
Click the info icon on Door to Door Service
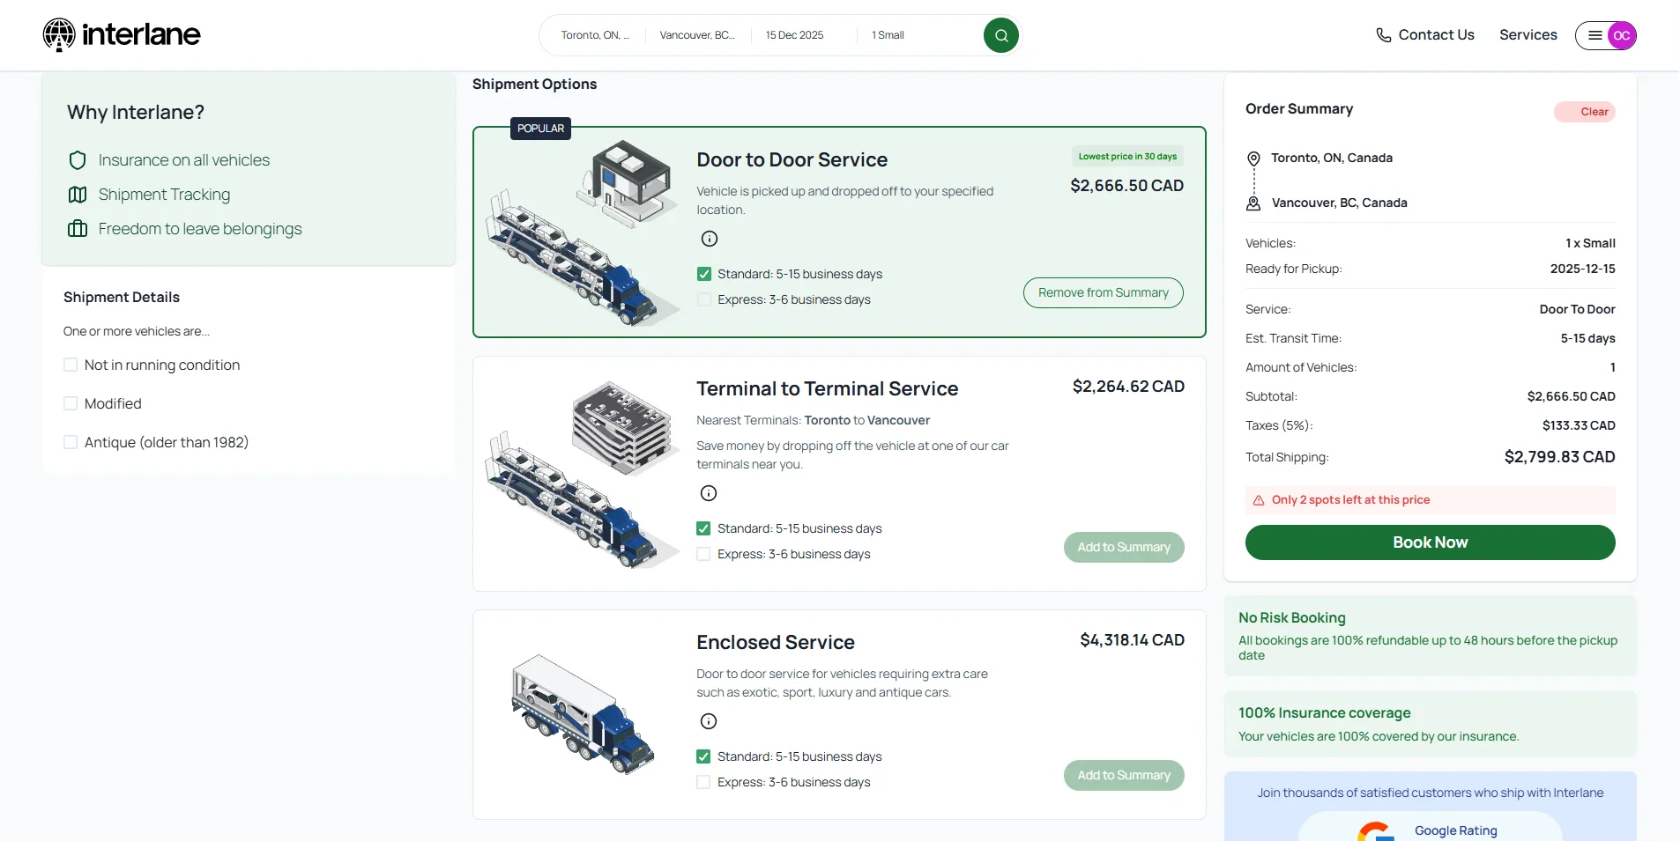[x=709, y=238]
